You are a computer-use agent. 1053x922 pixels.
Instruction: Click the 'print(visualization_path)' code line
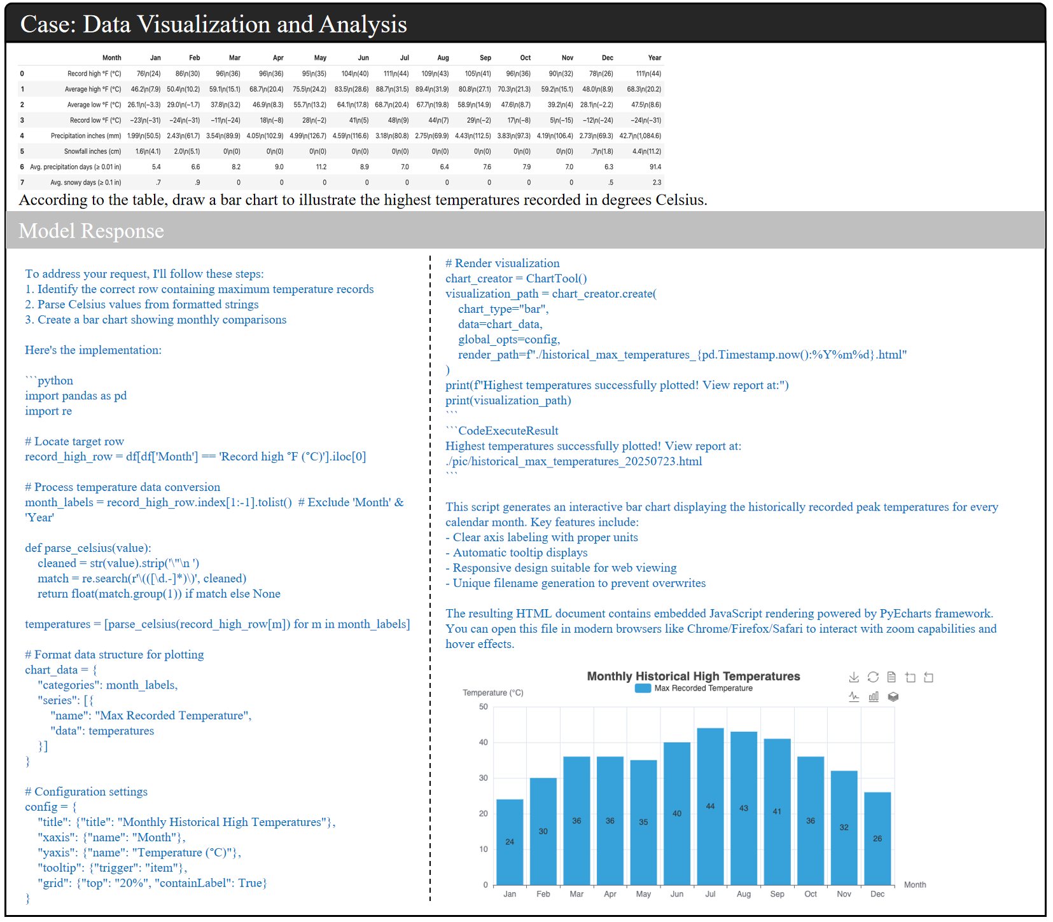click(508, 400)
